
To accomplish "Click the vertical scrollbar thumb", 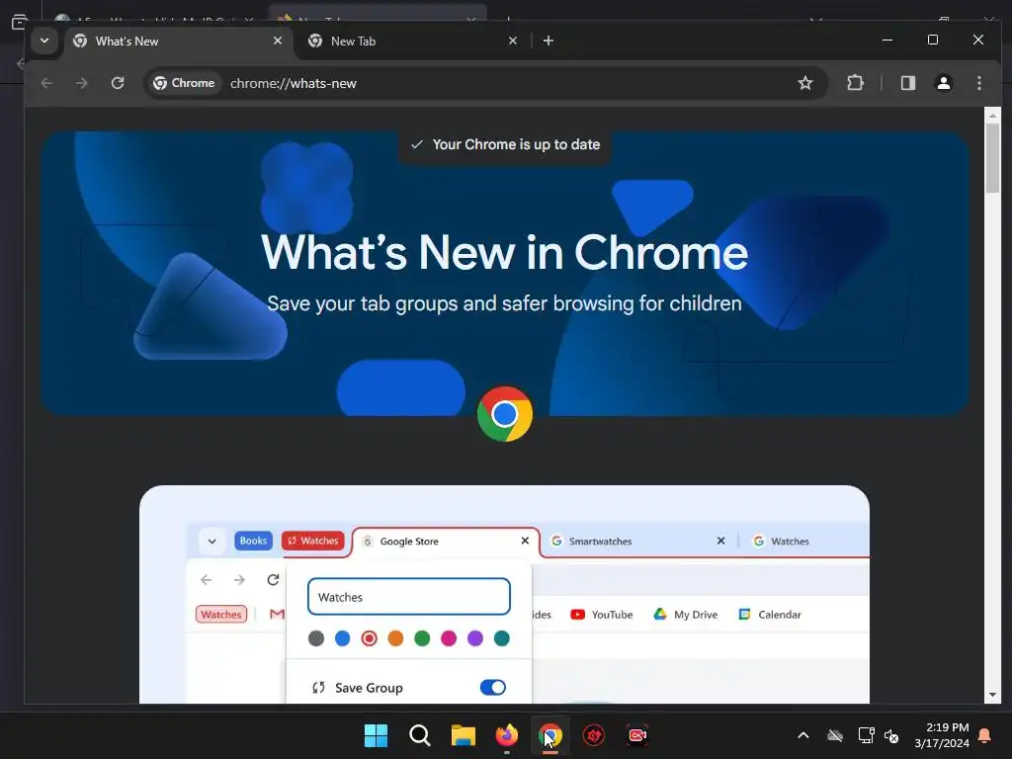I will point(992,157).
